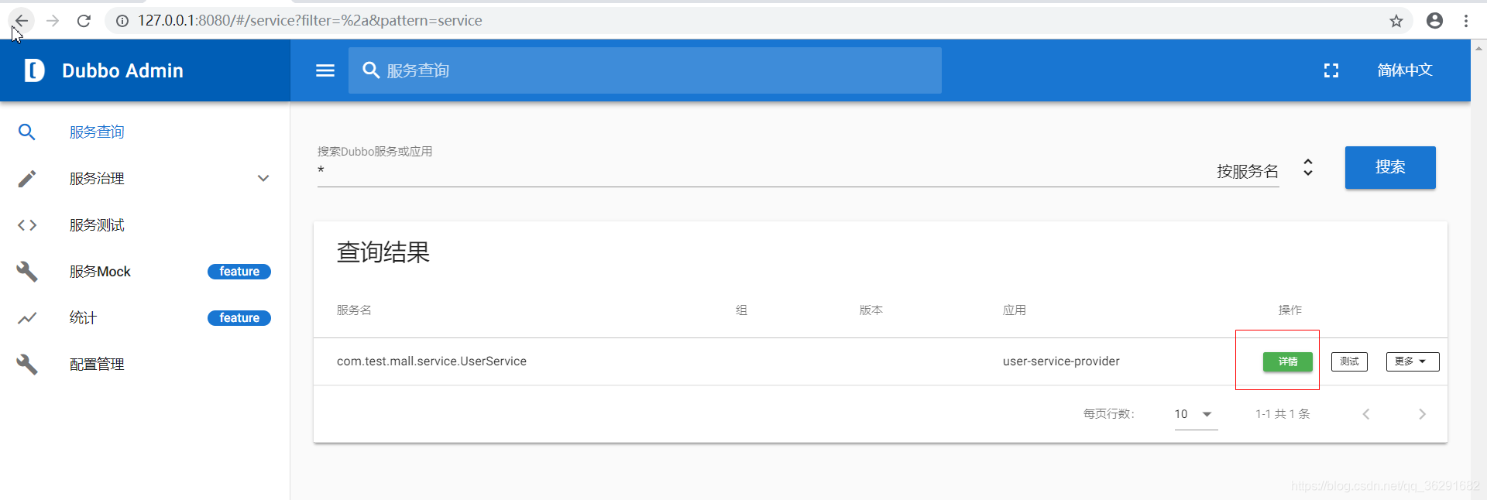Click the feature badge next to 服务Mock
The width and height of the screenshot is (1487, 500).
point(239,272)
